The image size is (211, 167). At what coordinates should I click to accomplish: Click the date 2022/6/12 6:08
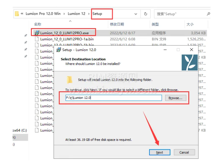(x=122, y=39)
